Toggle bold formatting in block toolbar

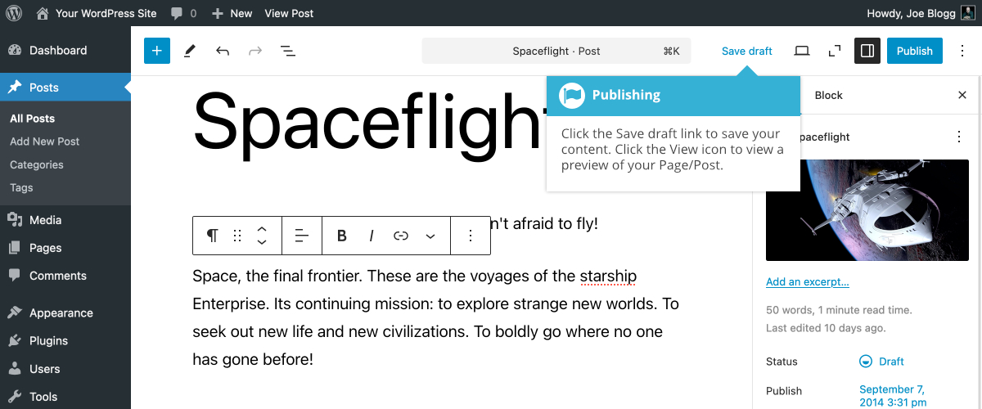tap(342, 236)
